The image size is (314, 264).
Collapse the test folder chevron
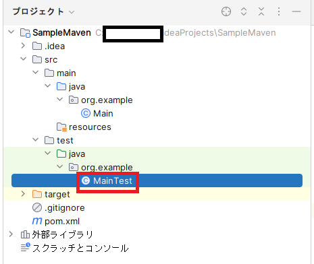[x=36, y=139]
